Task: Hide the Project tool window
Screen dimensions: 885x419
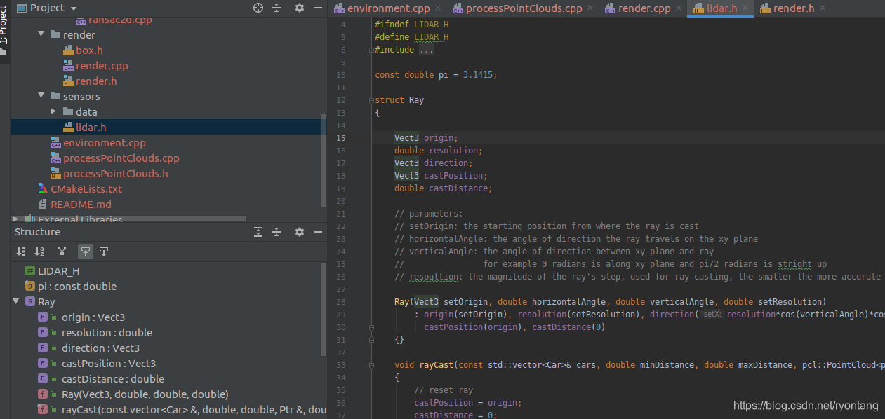Action: click(x=318, y=8)
